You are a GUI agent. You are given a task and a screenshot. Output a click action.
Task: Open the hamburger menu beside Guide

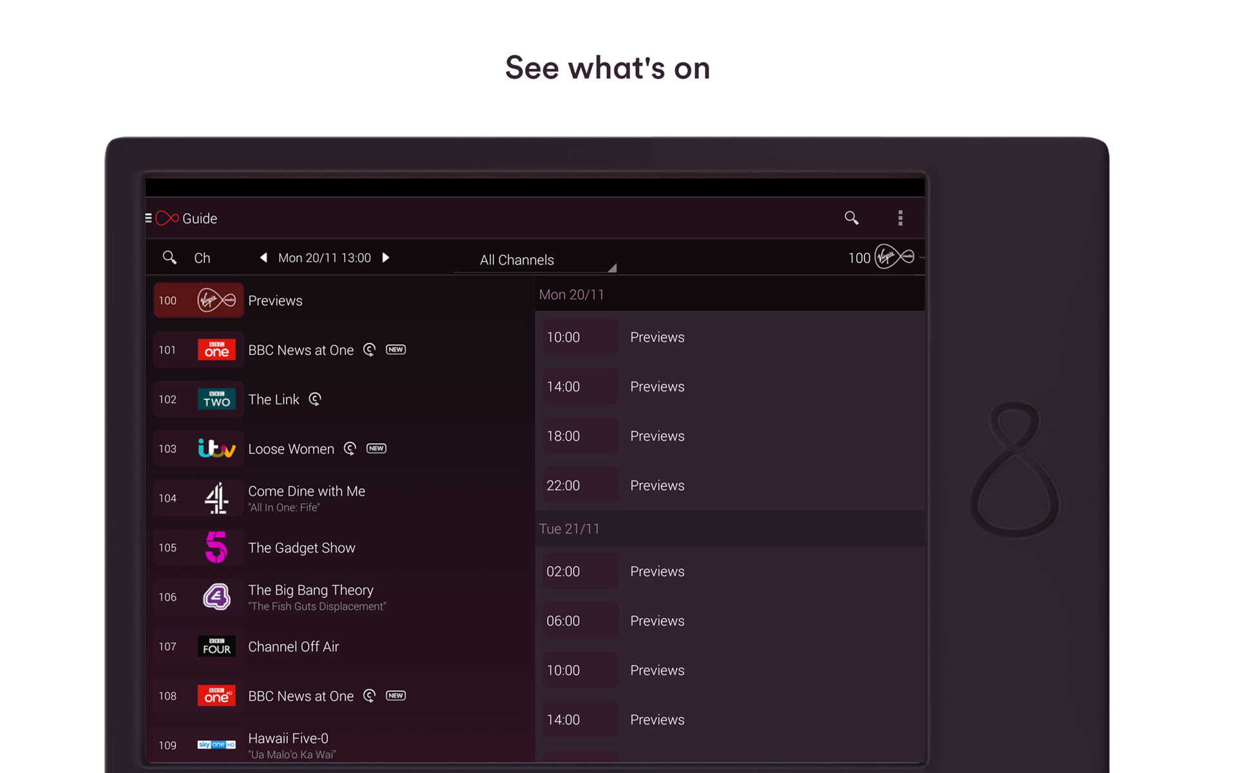click(x=149, y=218)
